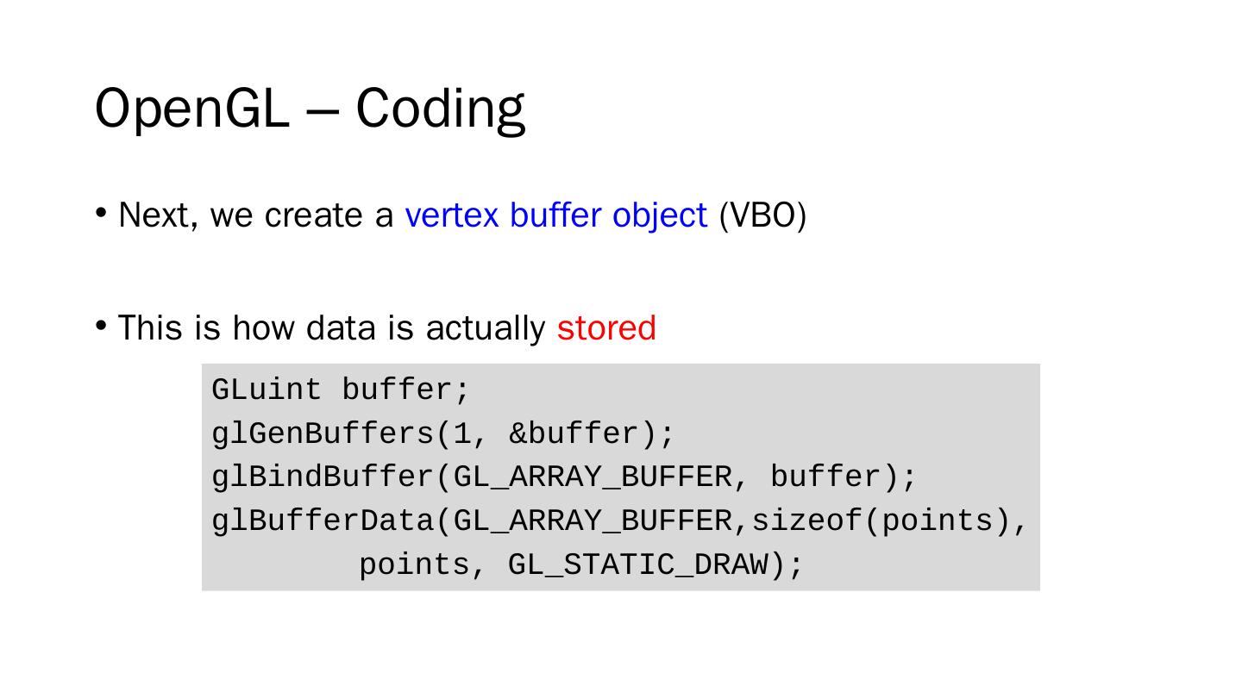
Task: Click the red word "stored"
Action: (x=606, y=328)
